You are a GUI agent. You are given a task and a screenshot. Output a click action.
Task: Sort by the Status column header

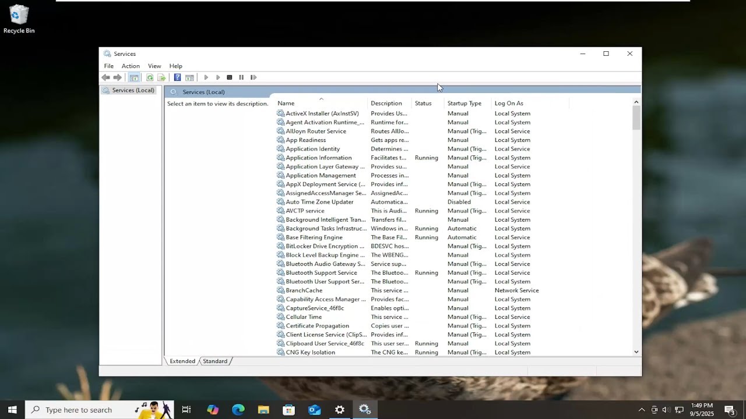(x=428, y=103)
